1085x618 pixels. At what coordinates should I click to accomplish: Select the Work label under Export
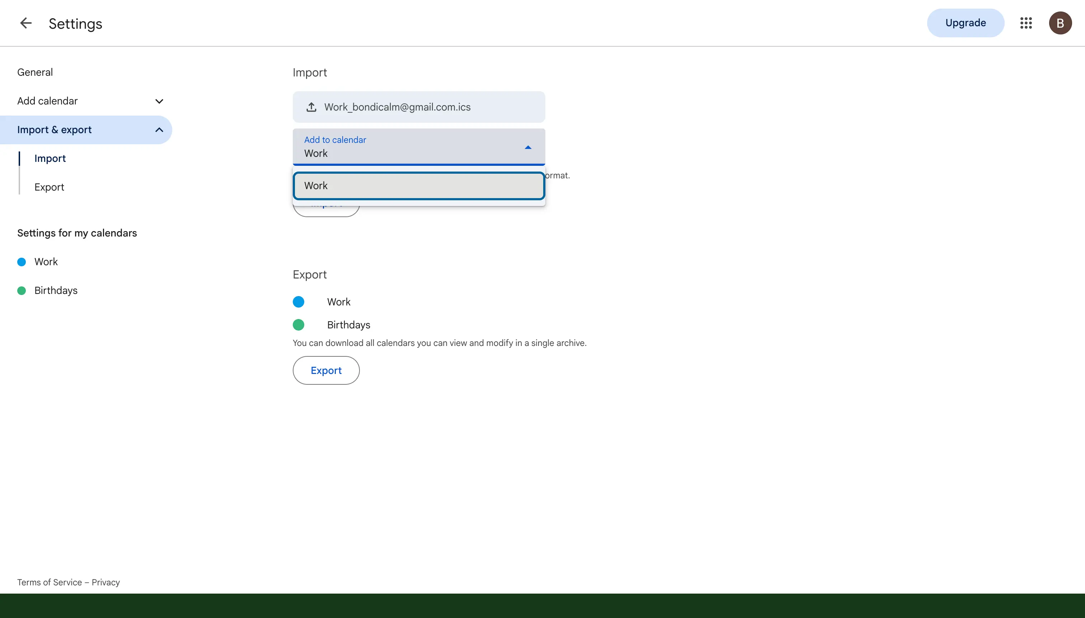click(339, 302)
